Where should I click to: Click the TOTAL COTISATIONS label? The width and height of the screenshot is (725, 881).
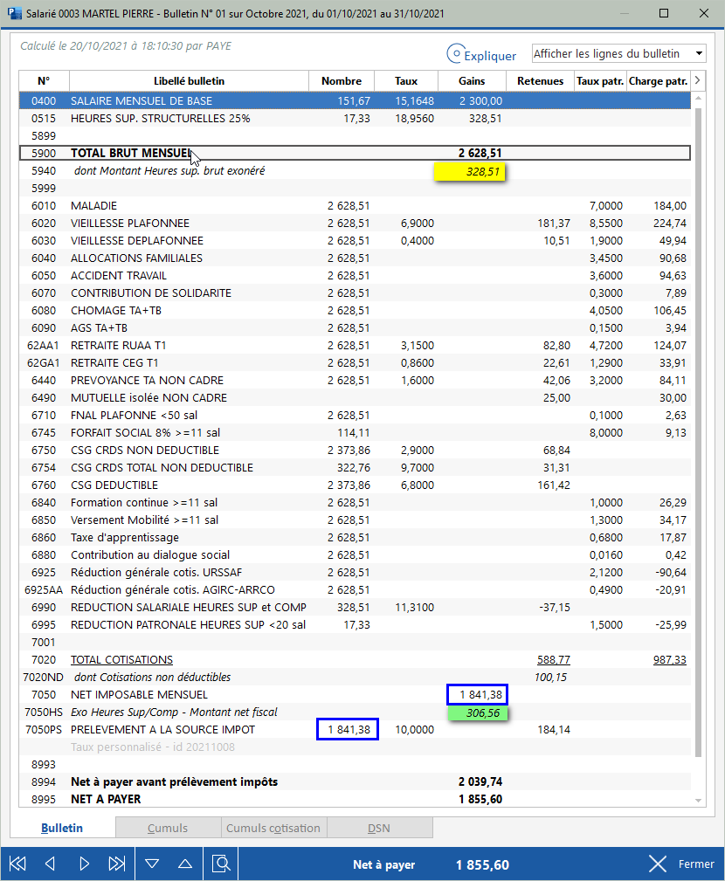pyautogui.click(x=121, y=659)
